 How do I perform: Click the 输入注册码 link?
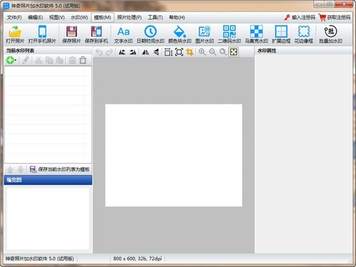pos(300,17)
